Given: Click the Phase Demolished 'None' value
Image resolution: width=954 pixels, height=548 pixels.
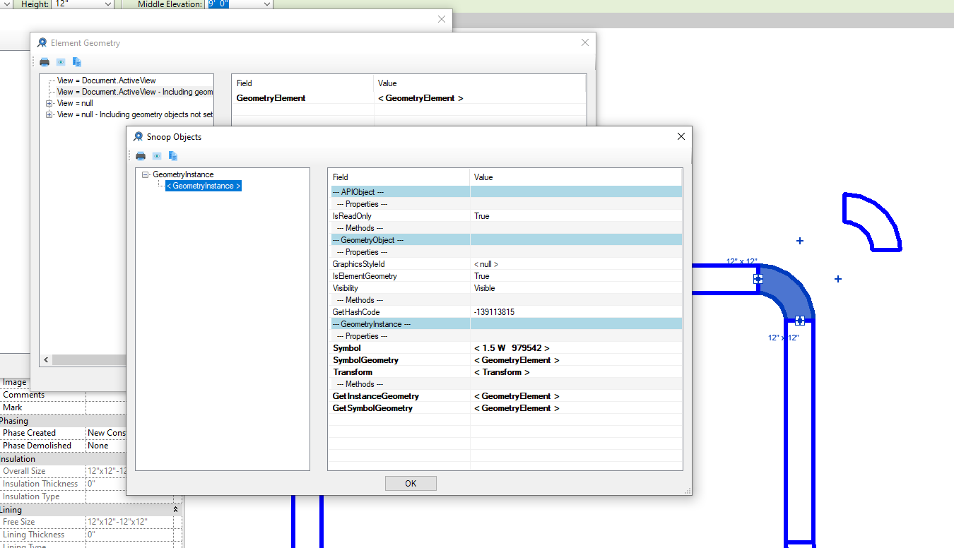Looking at the screenshot, I should [98, 446].
